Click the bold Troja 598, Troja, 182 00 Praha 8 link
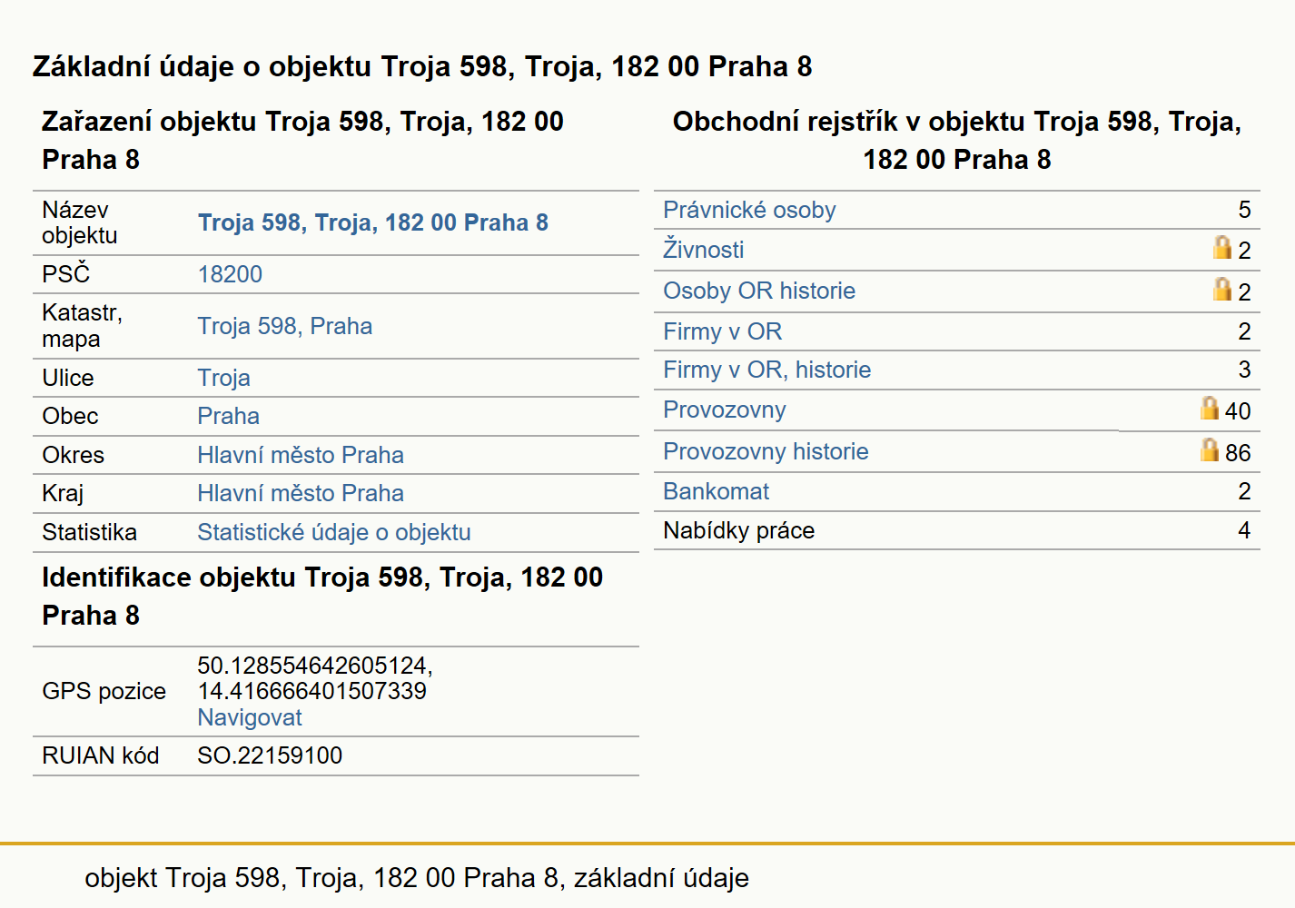 pos(373,222)
